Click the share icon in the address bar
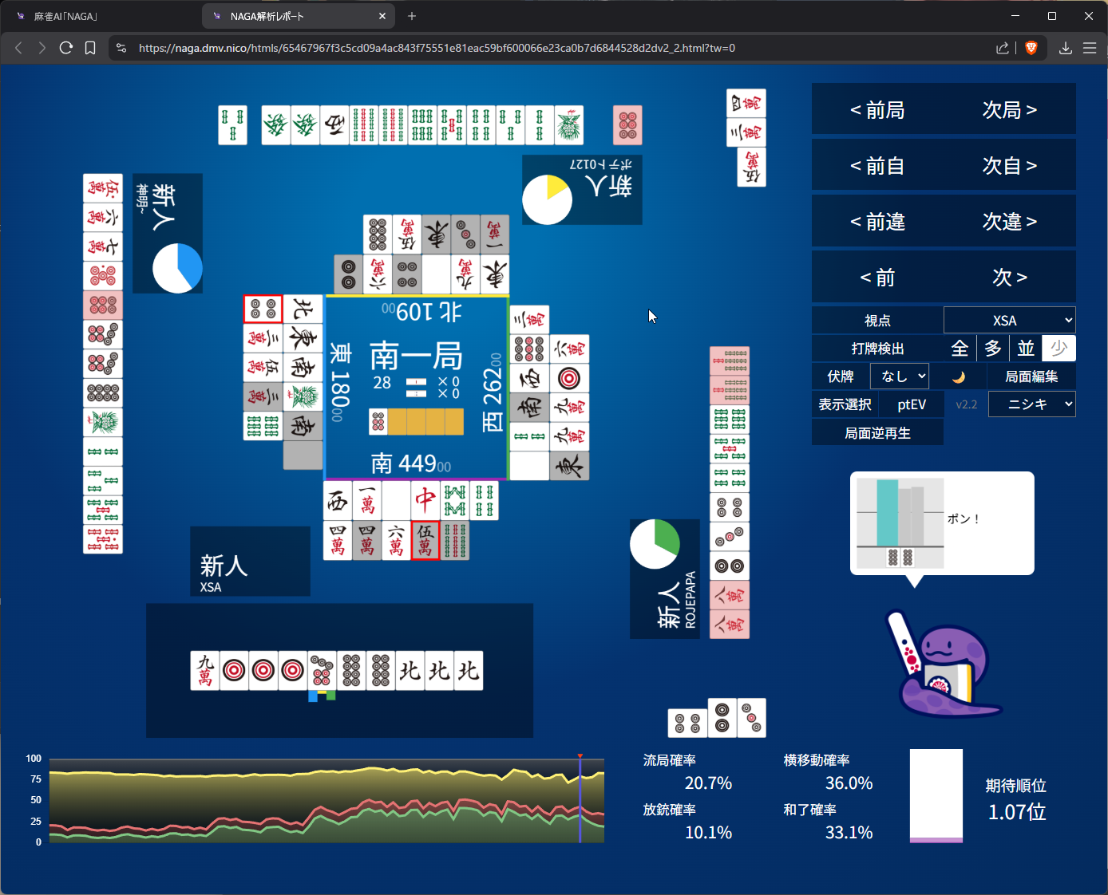 tap(1003, 48)
